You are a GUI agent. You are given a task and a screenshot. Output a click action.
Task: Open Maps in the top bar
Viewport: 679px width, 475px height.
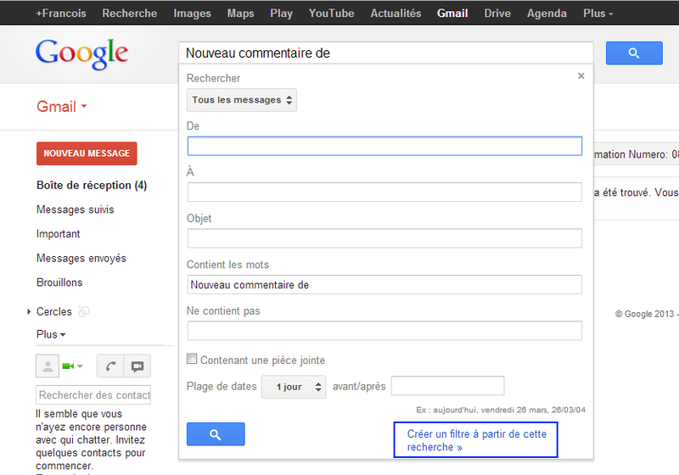(241, 14)
